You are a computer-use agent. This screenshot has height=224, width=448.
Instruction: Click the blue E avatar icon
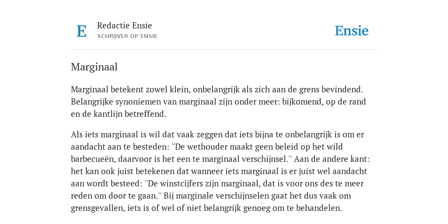pyautogui.click(x=81, y=31)
